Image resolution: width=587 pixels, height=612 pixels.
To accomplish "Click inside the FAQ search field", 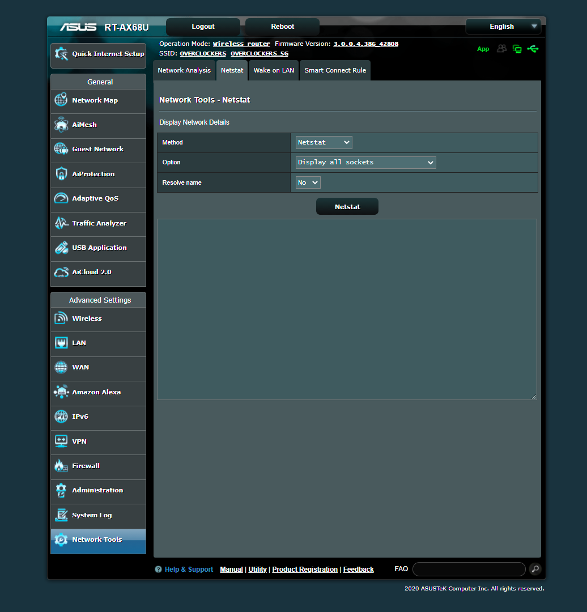I will click(469, 569).
